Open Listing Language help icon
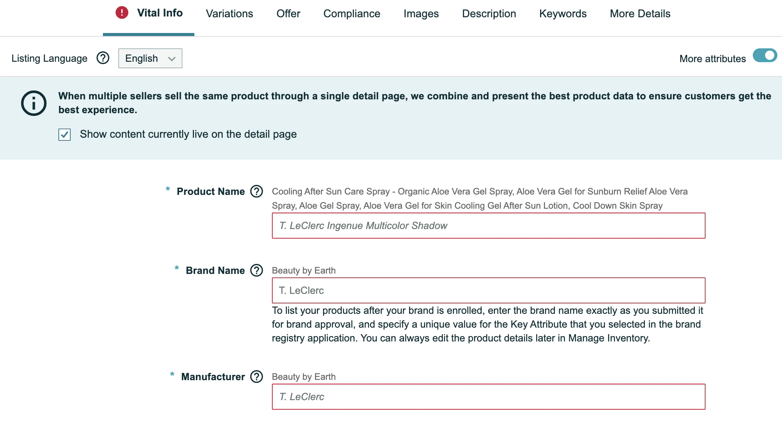Viewport: 782px width, 422px height. (x=103, y=58)
